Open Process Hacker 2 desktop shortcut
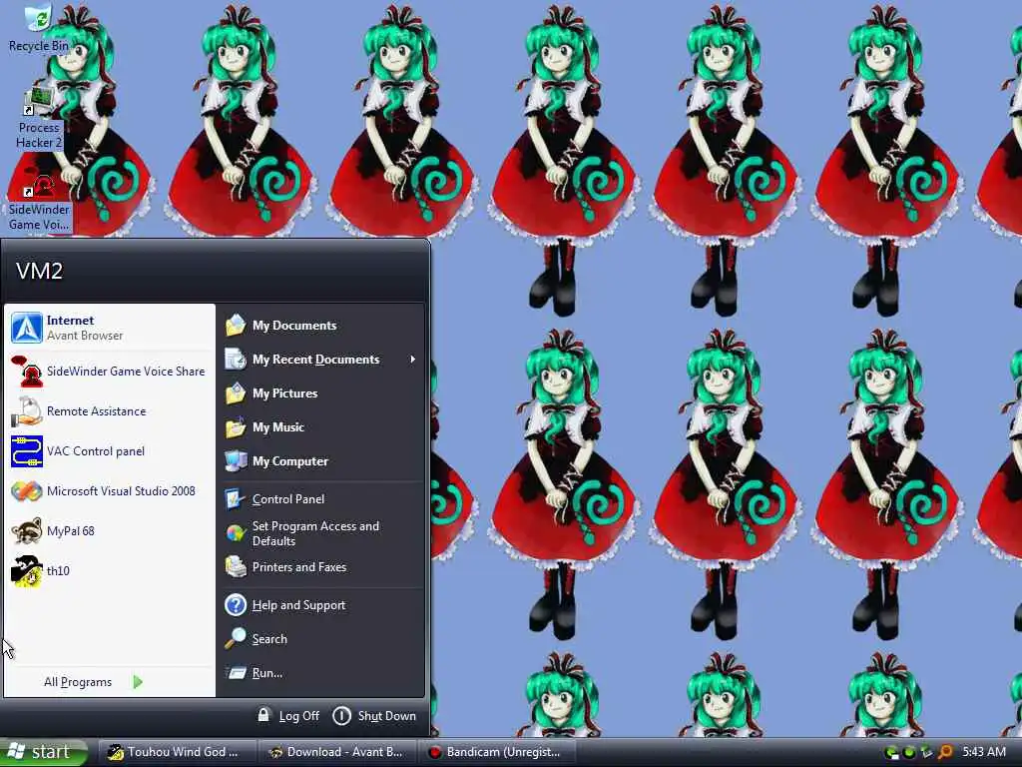1022x767 pixels. coord(39,118)
